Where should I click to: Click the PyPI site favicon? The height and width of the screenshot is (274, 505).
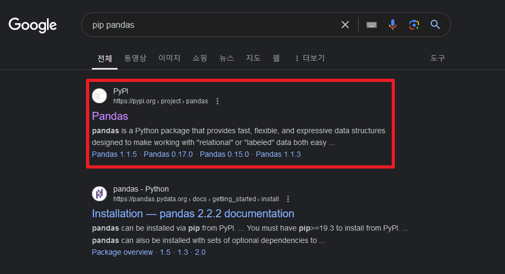point(99,96)
